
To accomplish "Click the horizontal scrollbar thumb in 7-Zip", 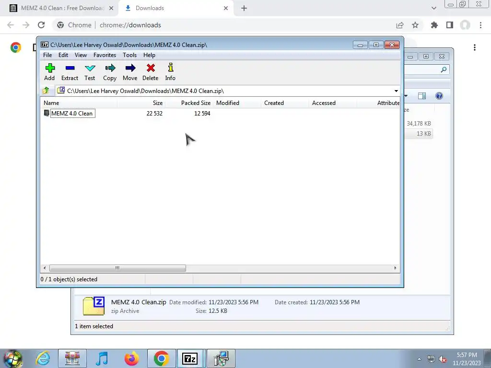I will coord(117,268).
